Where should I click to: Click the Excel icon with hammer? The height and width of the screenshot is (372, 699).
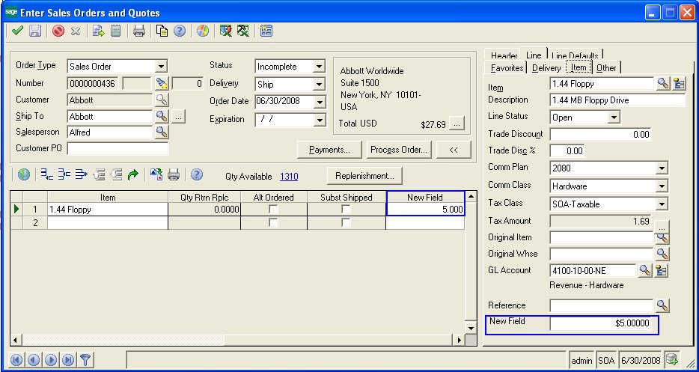click(243, 31)
